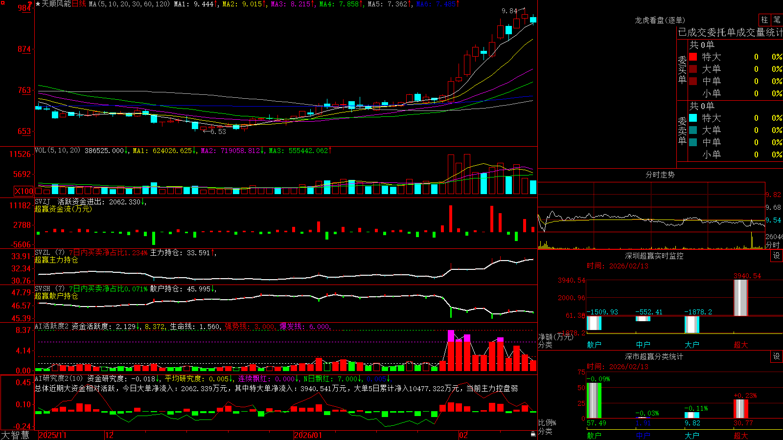Select the 02 month timeline marker
This screenshot has width=783, height=440.
point(463,435)
